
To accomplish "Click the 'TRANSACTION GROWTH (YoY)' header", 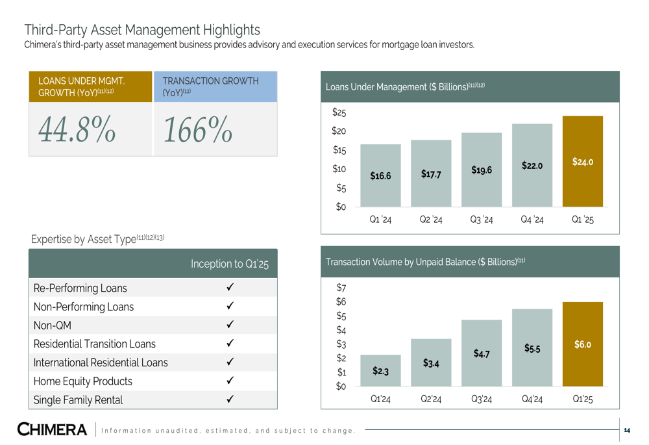I will point(215,86).
